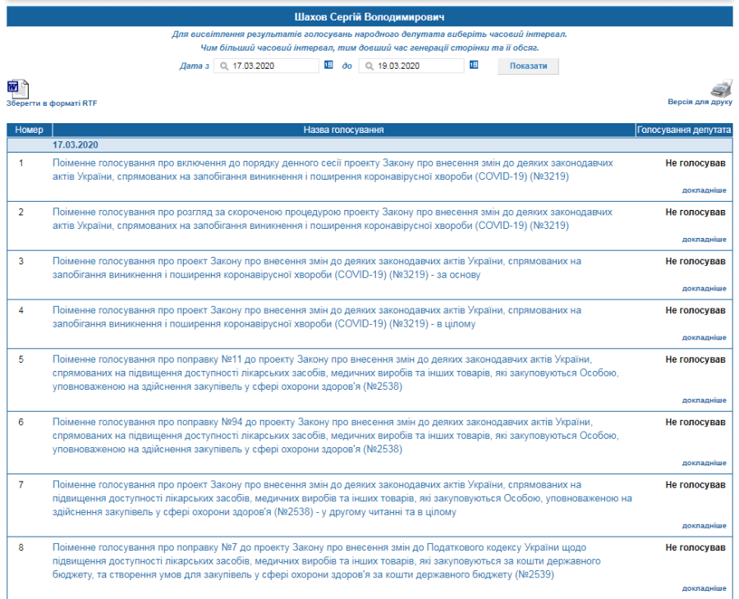Click the Назва голосування column header
739x599 pixels.
point(344,130)
